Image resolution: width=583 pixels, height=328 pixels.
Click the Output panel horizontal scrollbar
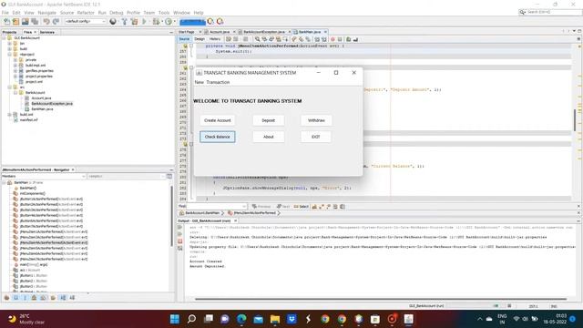pyautogui.click(x=381, y=299)
